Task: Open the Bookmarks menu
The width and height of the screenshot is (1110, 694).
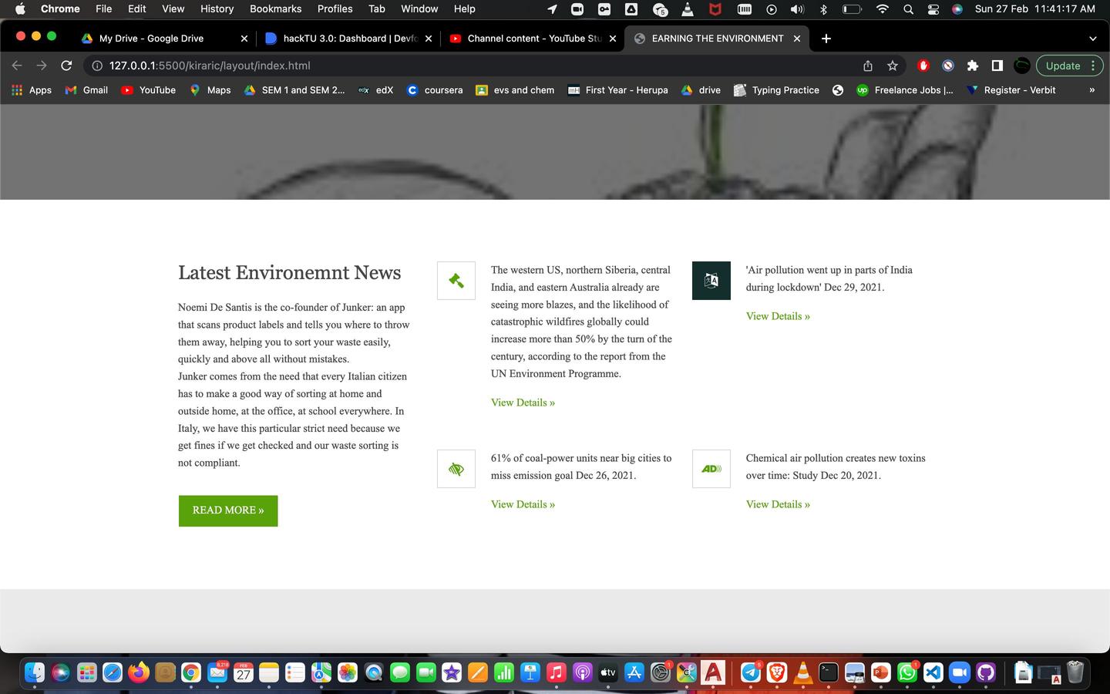Action: [275, 9]
